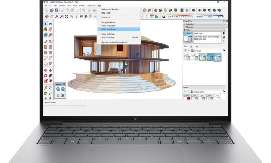Open the Default Styles dropdown
This screenshot has height=163, width=271.
click(x=207, y=92)
